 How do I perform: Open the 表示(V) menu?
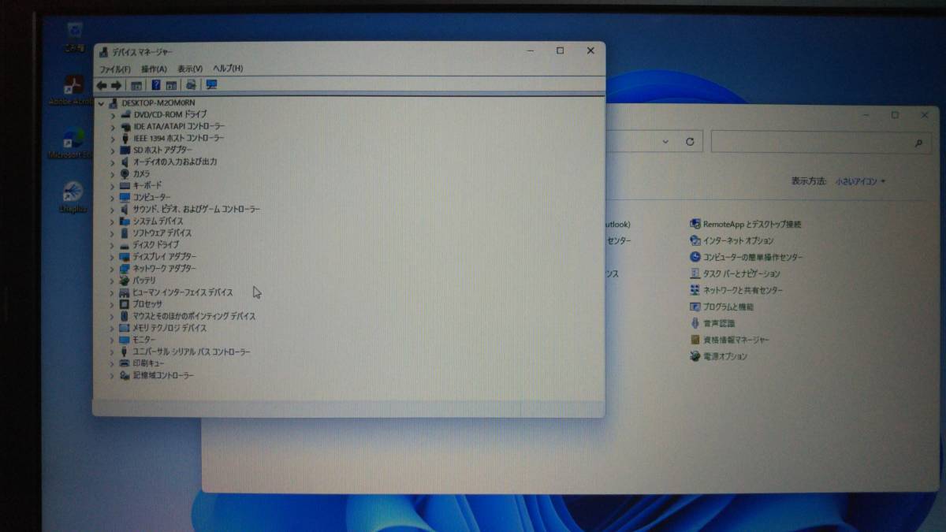pos(189,69)
